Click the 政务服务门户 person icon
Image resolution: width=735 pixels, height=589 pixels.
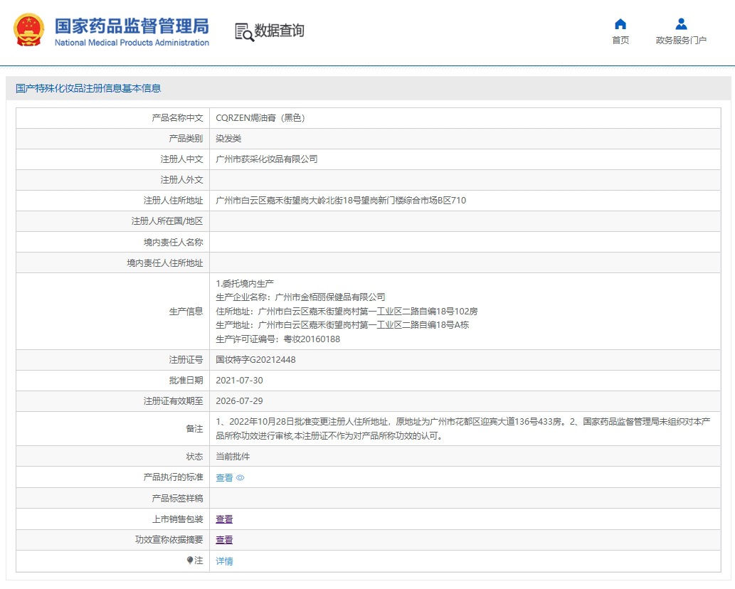[681, 24]
